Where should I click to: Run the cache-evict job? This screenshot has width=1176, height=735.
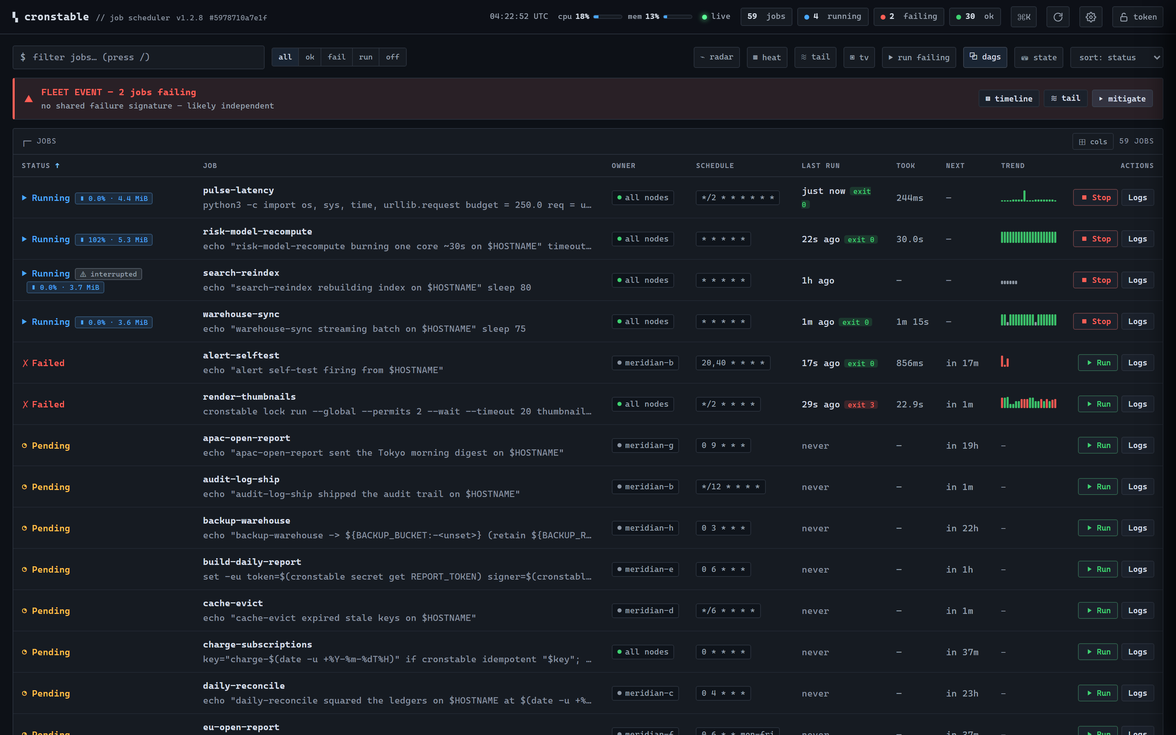[x=1097, y=610]
